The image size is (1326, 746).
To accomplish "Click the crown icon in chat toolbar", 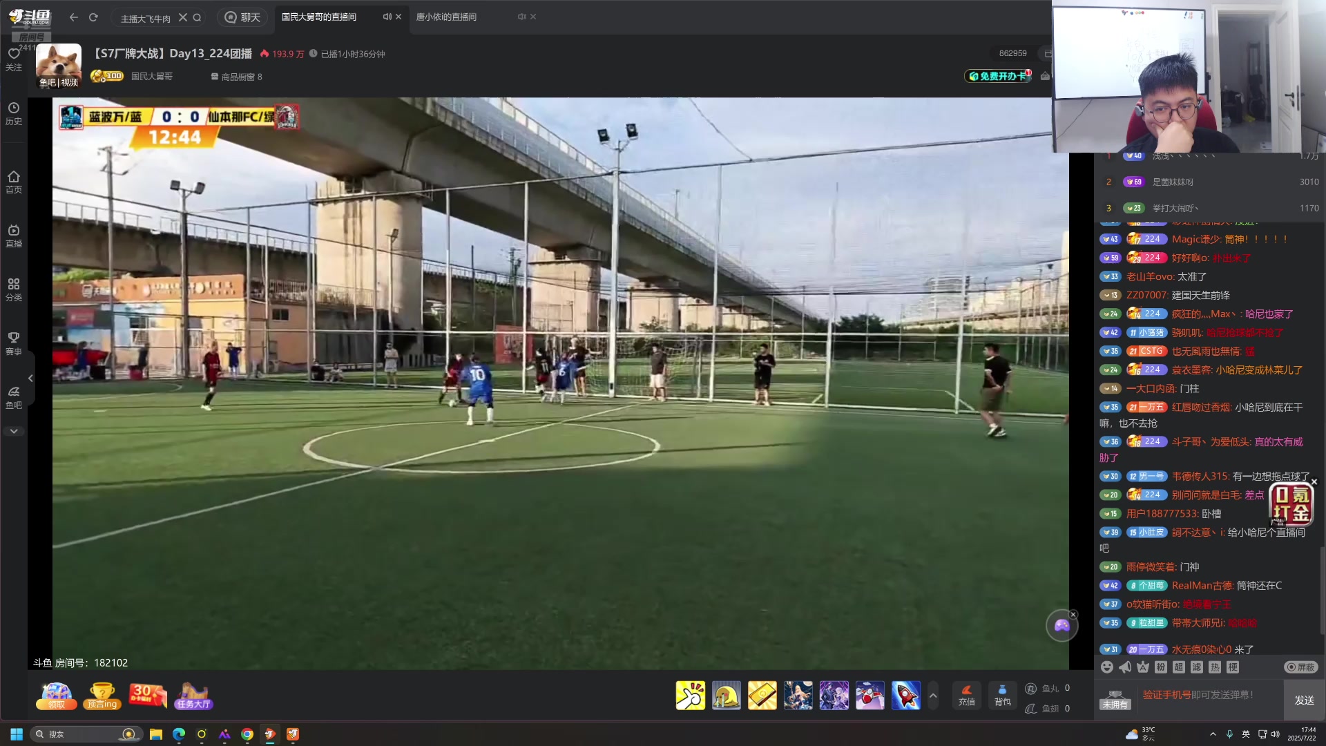I will click(1143, 667).
